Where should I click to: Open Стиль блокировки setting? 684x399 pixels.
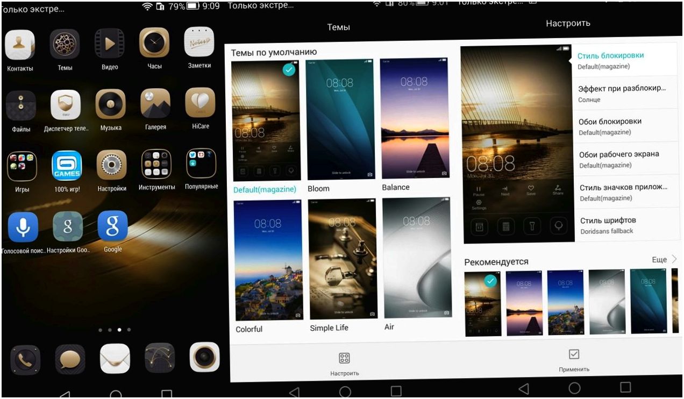[624, 60]
